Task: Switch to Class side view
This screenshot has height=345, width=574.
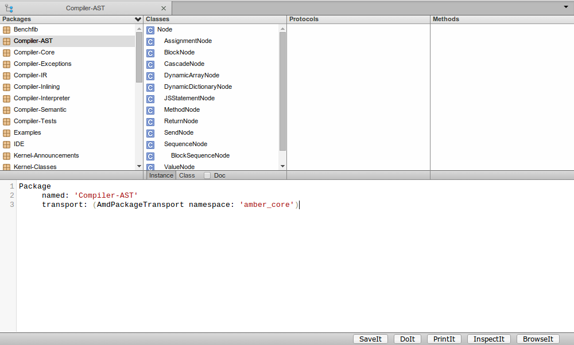Action: (x=187, y=175)
